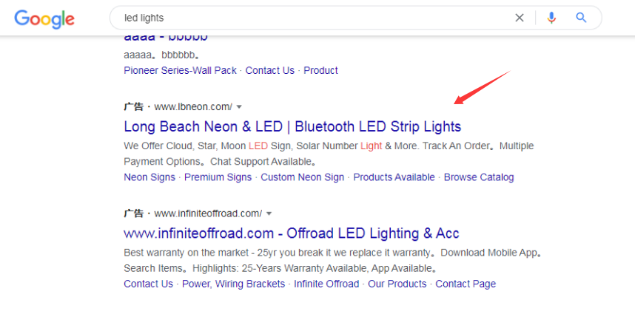Open the Offroad LED Lighting & Acc title
This screenshot has height=328, width=635.
292,233
